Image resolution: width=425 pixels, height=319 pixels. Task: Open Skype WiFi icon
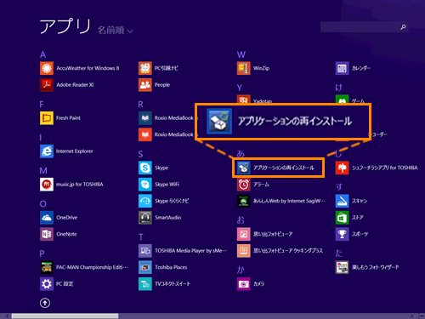(x=145, y=185)
